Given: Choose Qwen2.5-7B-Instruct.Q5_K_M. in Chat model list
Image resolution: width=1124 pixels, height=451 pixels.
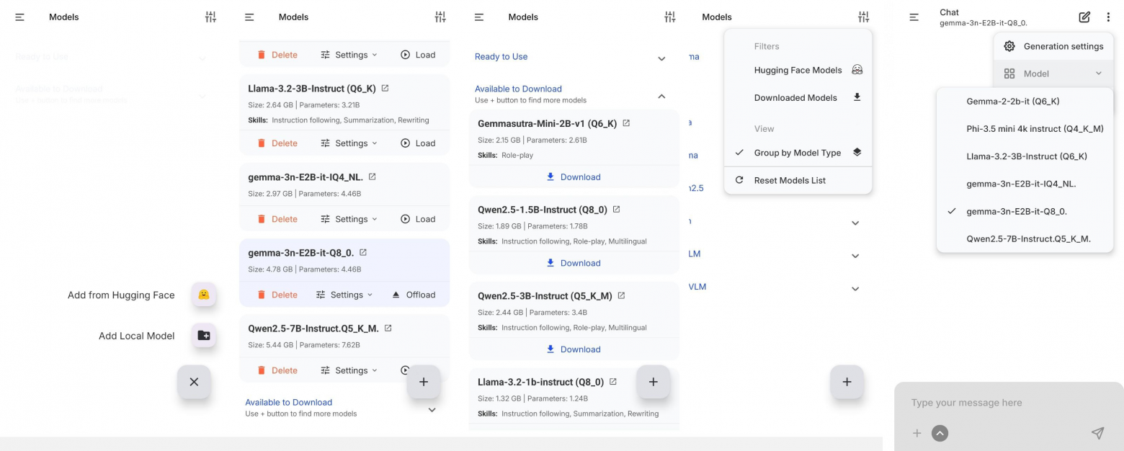Looking at the screenshot, I should pyautogui.click(x=1025, y=238).
